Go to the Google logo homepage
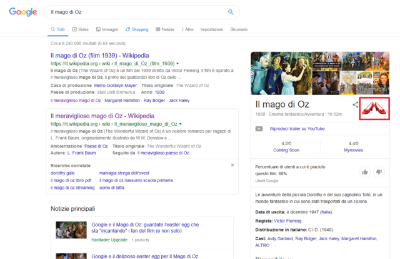 (22, 13)
